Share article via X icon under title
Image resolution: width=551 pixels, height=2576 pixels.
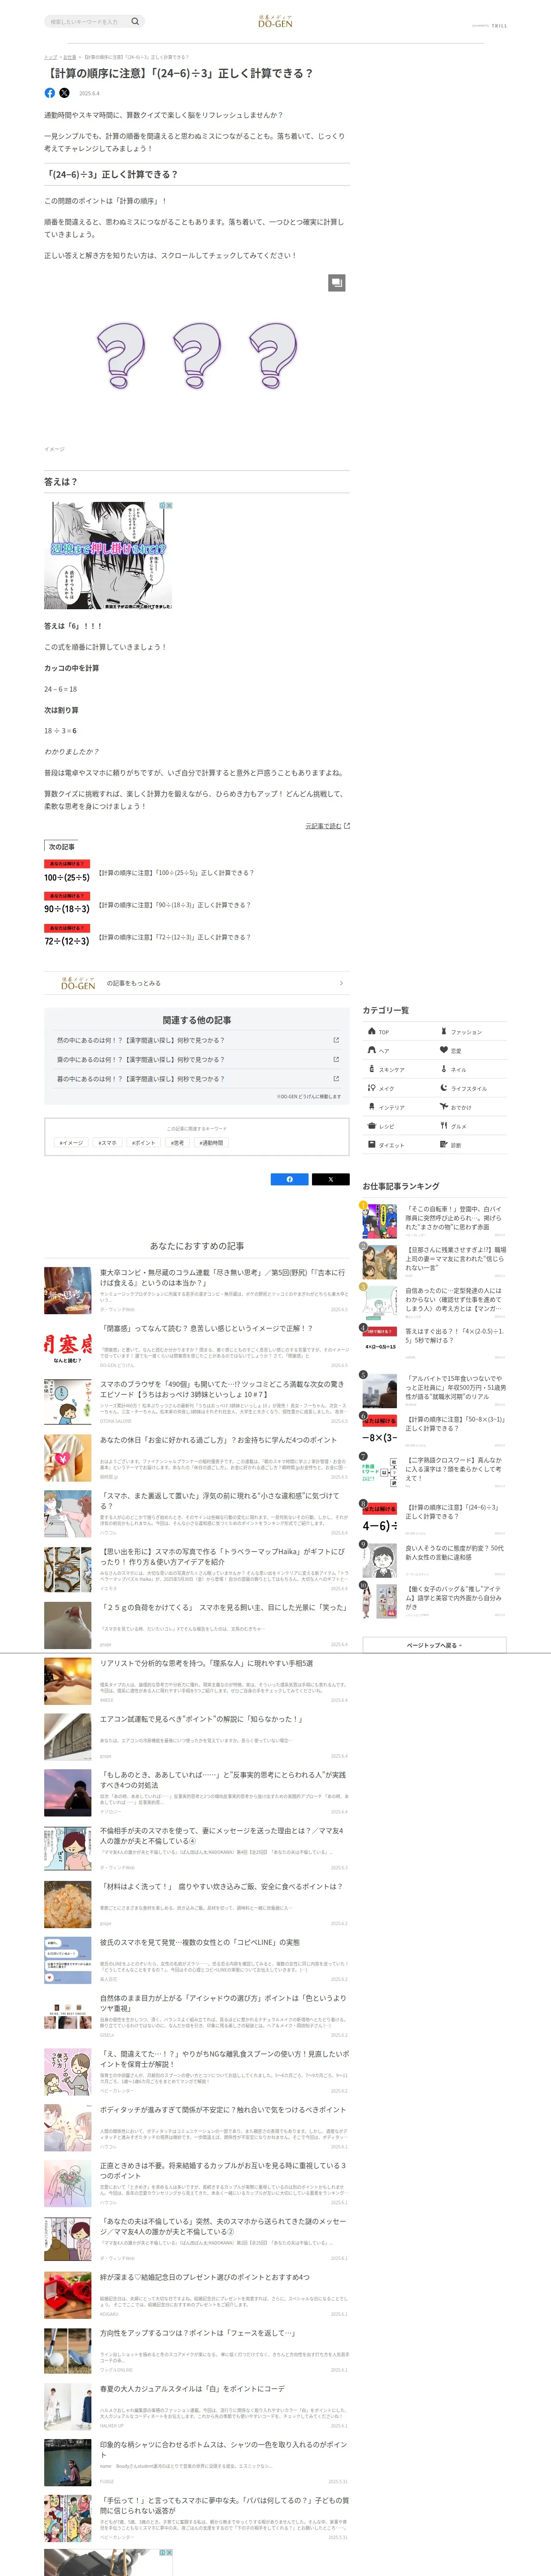click(64, 93)
